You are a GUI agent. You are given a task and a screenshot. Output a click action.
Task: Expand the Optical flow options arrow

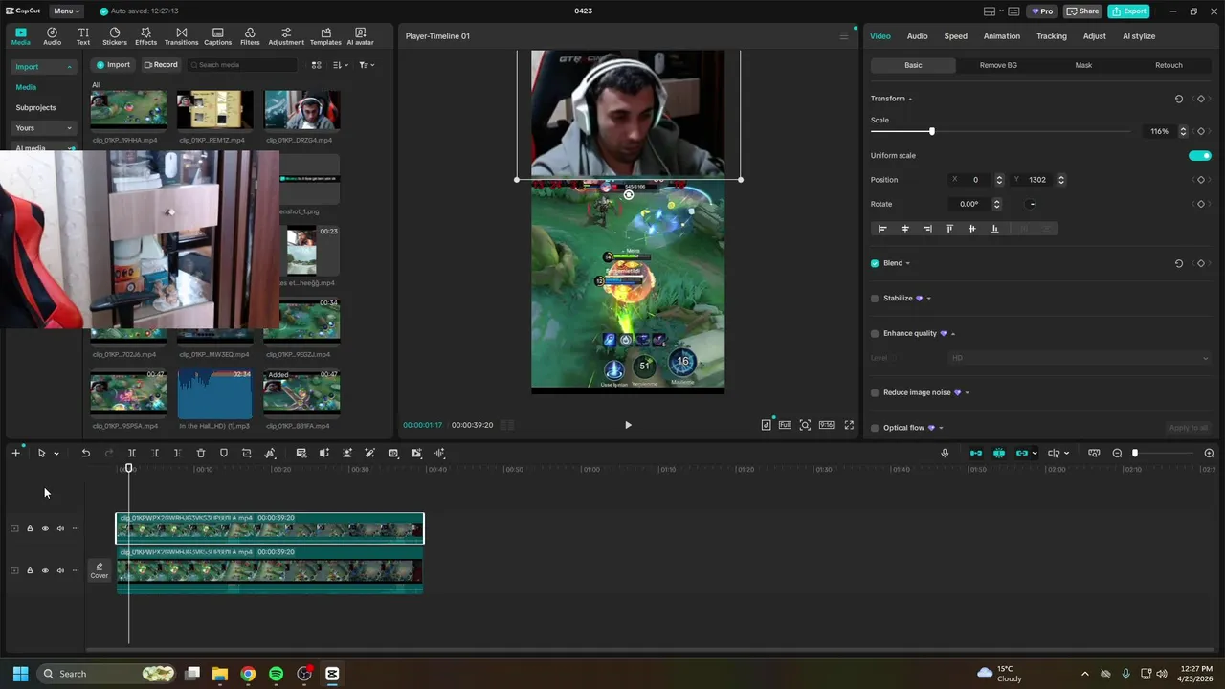pyautogui.click(x=941, y=428)
